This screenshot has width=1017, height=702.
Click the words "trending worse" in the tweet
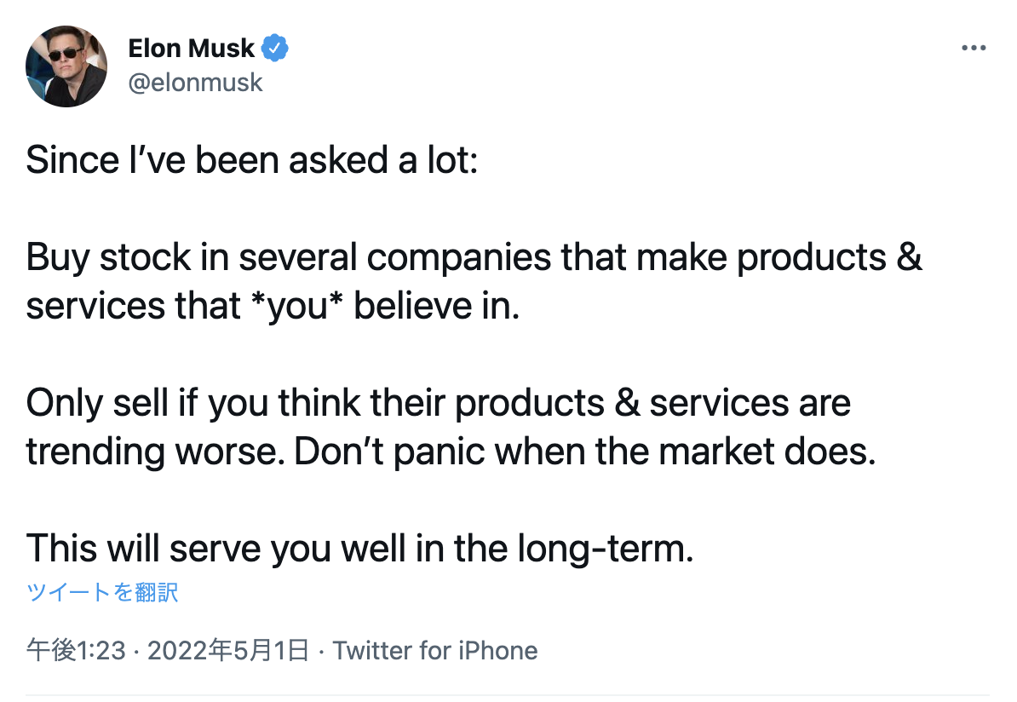(155, 452)
